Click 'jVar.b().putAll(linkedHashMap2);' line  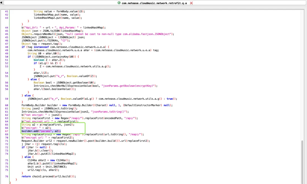(x=52, y=154)
